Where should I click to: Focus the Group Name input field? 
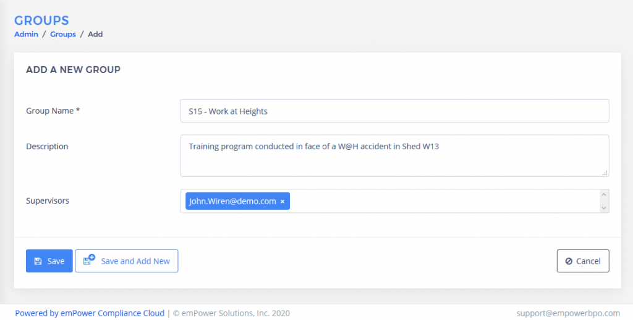394,111
